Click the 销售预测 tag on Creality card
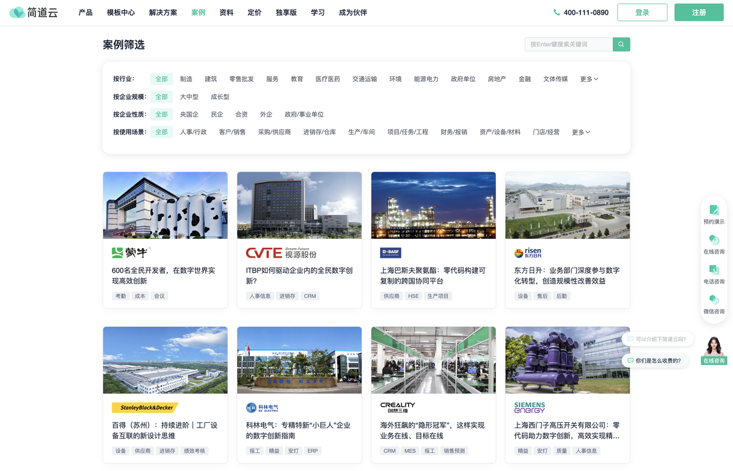The height and width of the screenshot is (471, 733). [454, 451]
